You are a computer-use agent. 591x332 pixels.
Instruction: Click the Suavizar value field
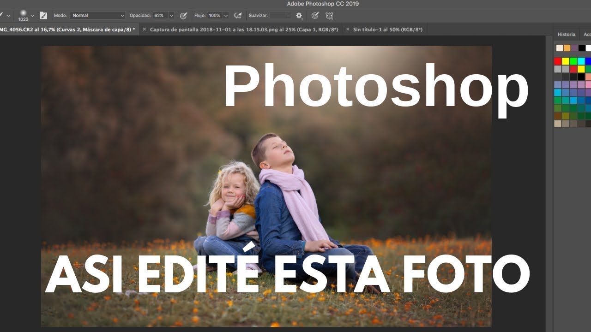[x=277, y=15]
